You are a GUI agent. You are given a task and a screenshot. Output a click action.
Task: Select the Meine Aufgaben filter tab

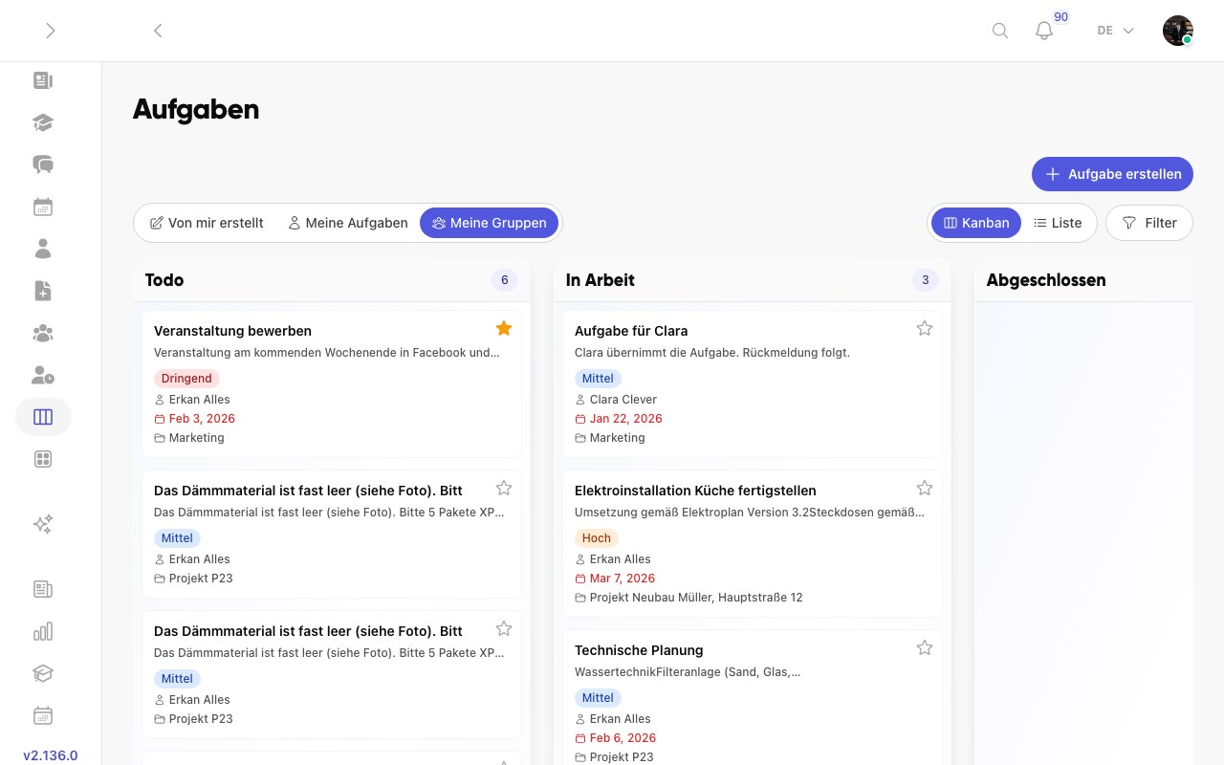[x=347, y=222]
